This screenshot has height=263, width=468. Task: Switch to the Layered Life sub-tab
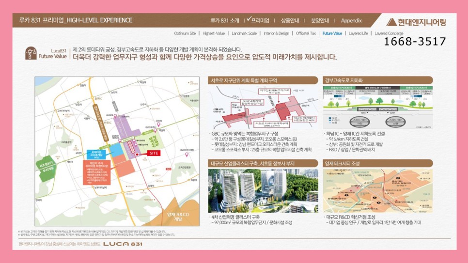click(359, 33)
